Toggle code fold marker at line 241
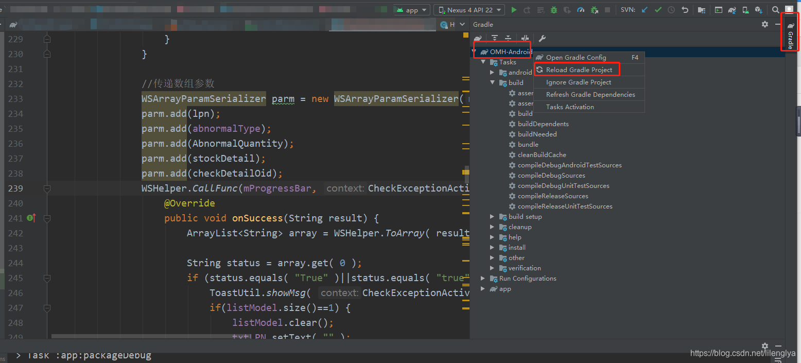 [47, 218]
